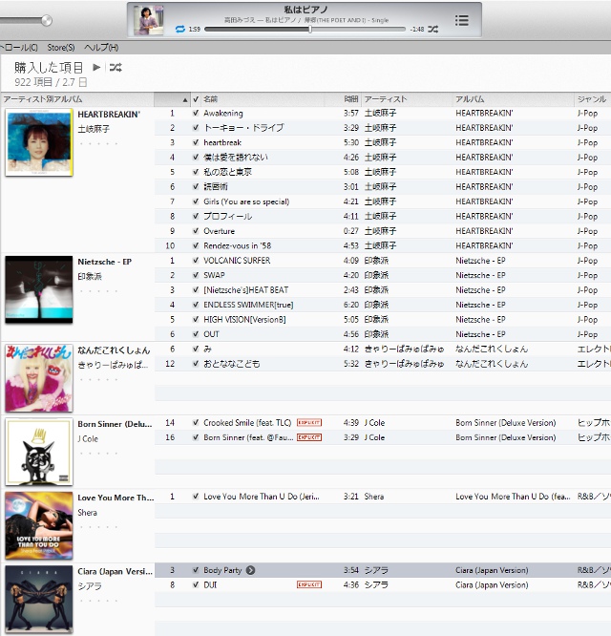The width and height of the screenshot is (611, 636).
Task: Select the プロフィール track row
Action: pyautogui.click(x=382, y=216)
